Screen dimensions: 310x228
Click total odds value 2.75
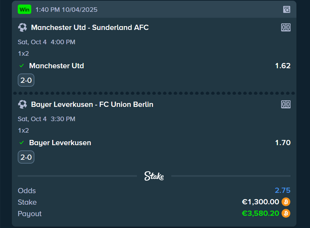283,190
